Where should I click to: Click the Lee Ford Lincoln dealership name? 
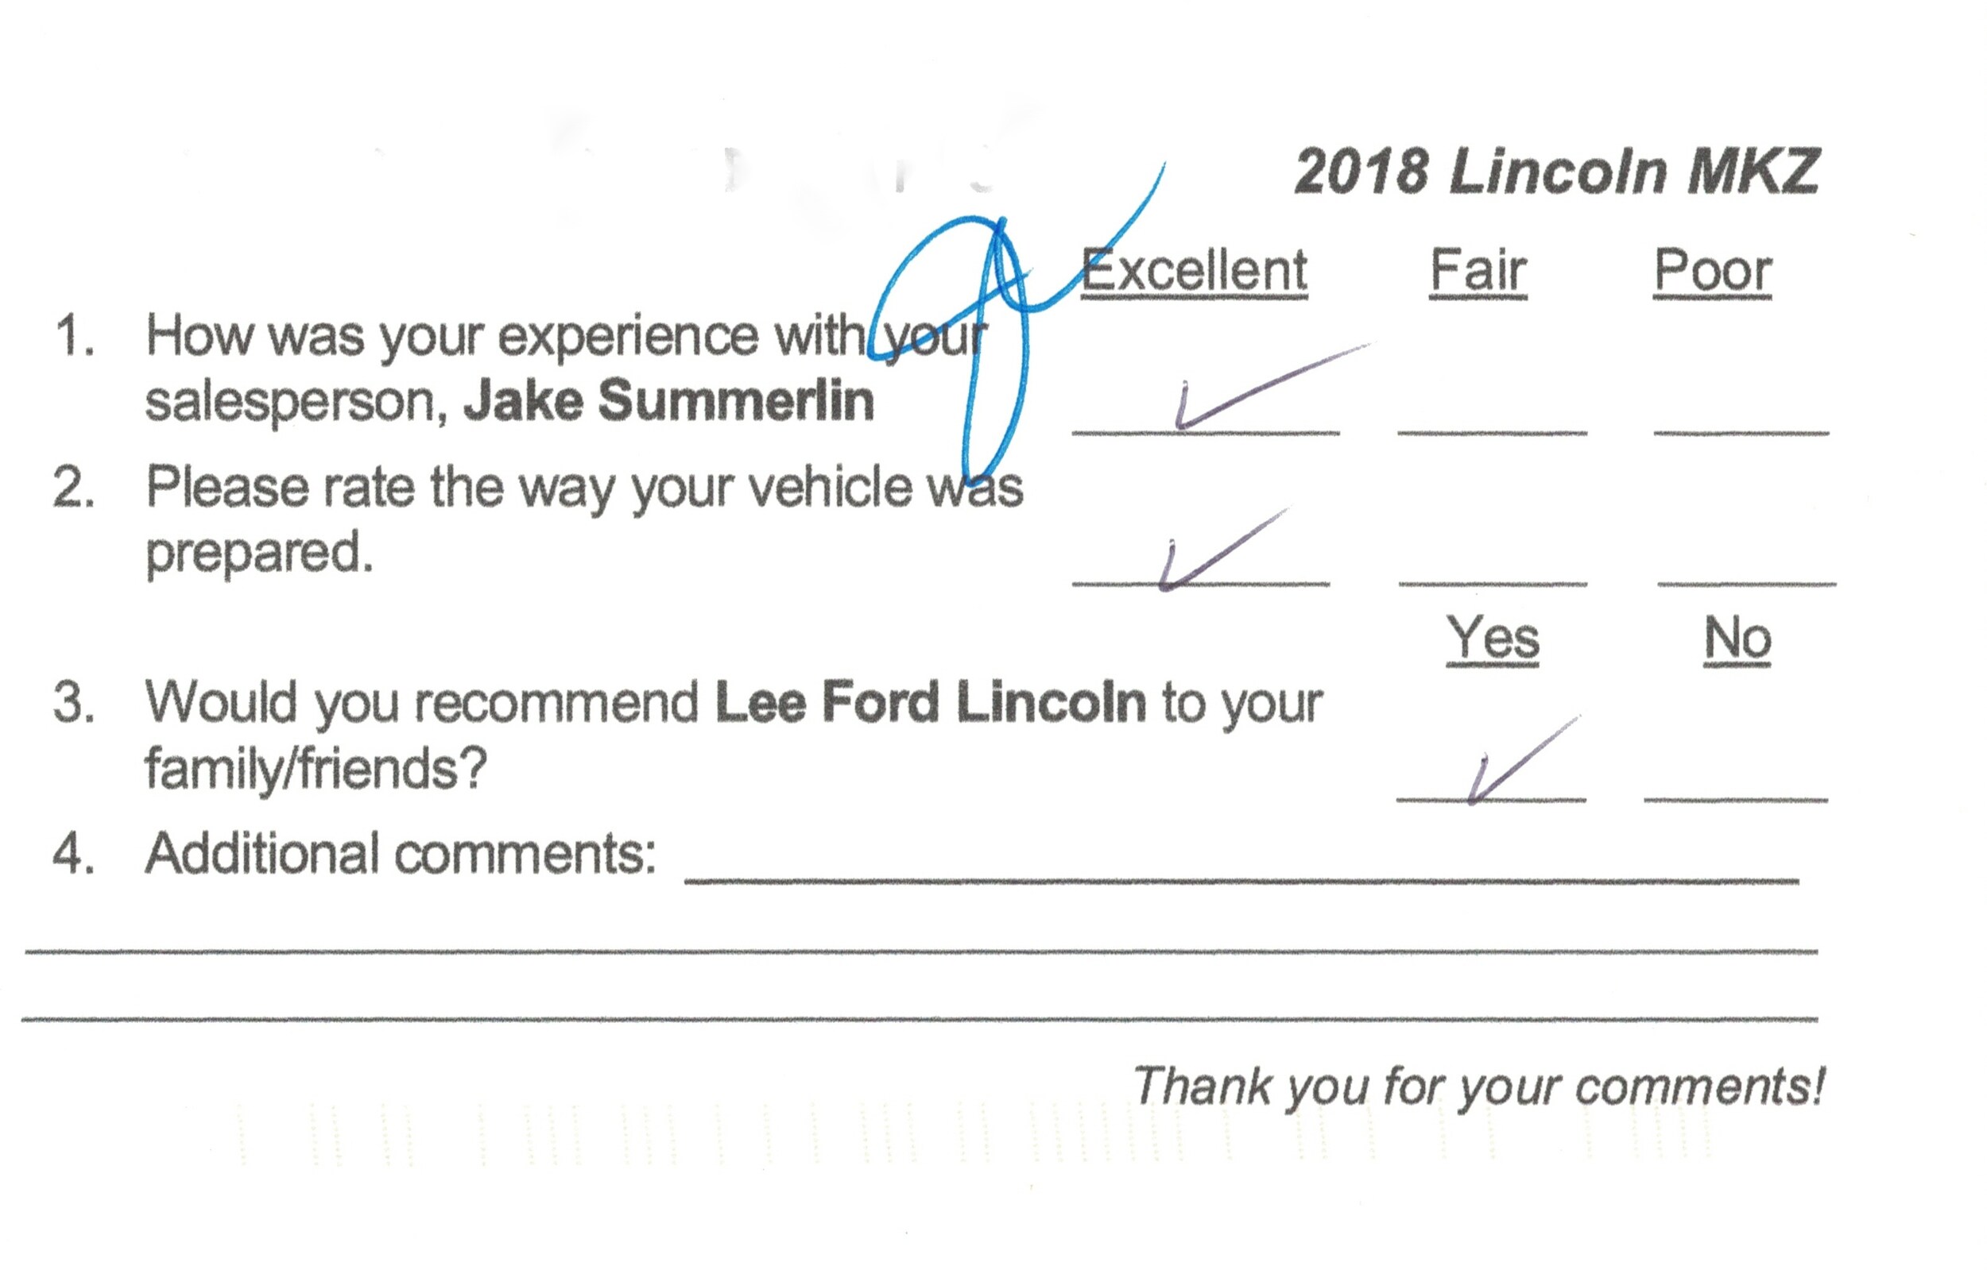[x=931, y=703]
